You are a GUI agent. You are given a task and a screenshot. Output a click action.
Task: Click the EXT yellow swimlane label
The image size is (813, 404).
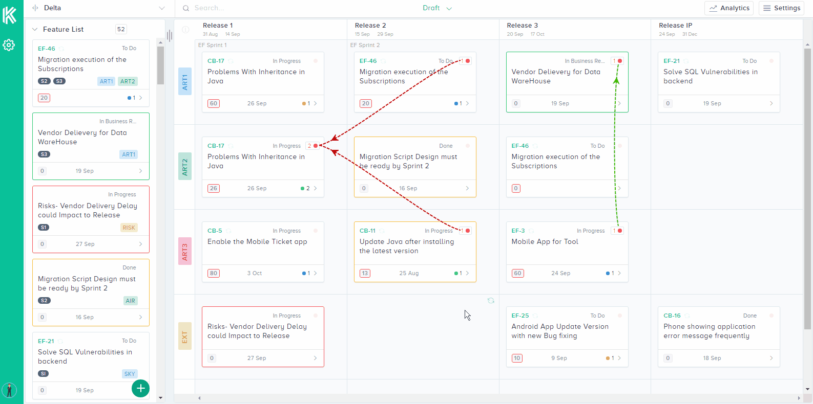point(185,336)
